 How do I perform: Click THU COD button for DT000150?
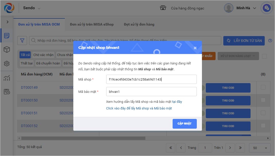(228, 101)
